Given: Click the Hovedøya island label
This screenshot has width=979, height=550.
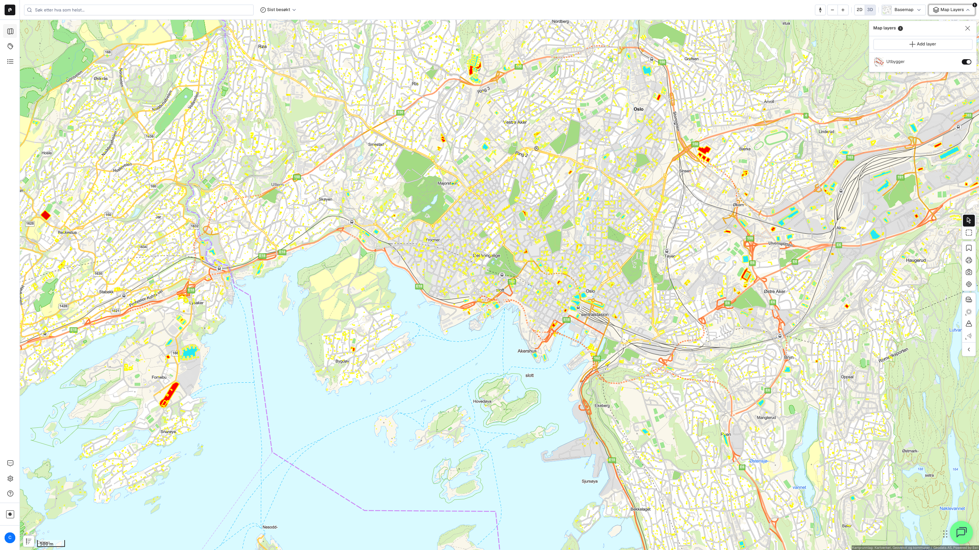Looking at the screenshot, I should click(x=482, y=401).
